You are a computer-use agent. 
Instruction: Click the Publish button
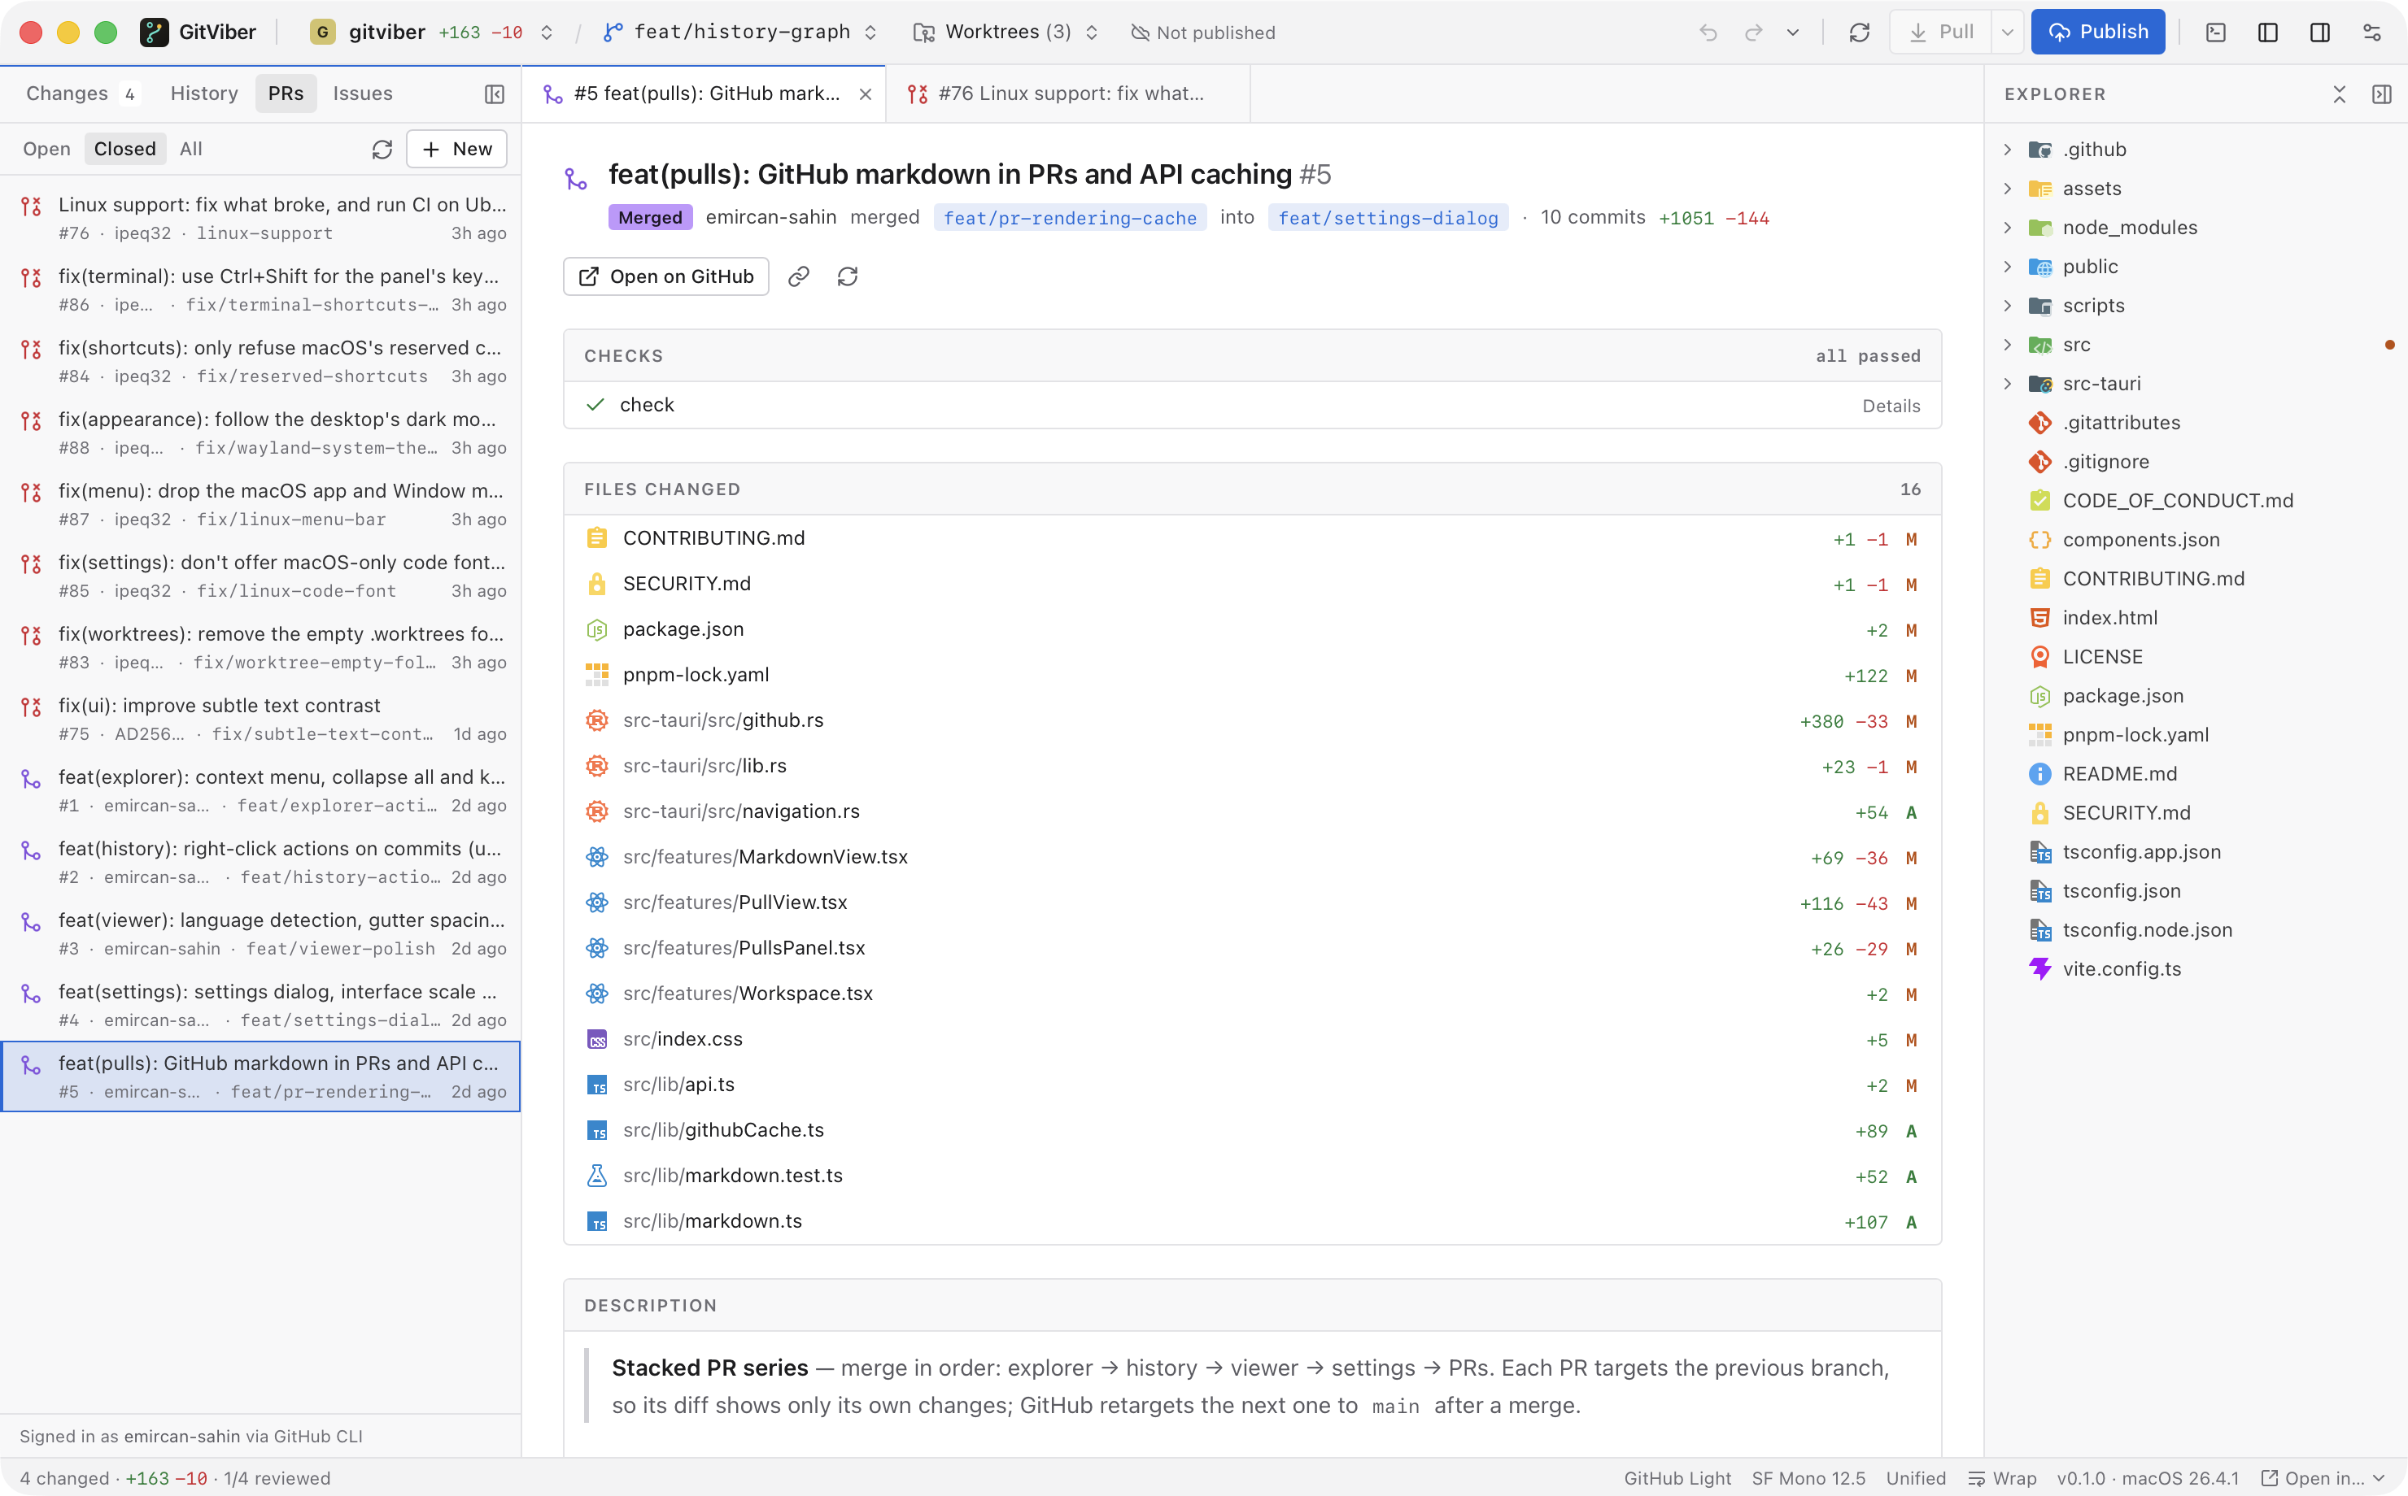pos(2097,32)
